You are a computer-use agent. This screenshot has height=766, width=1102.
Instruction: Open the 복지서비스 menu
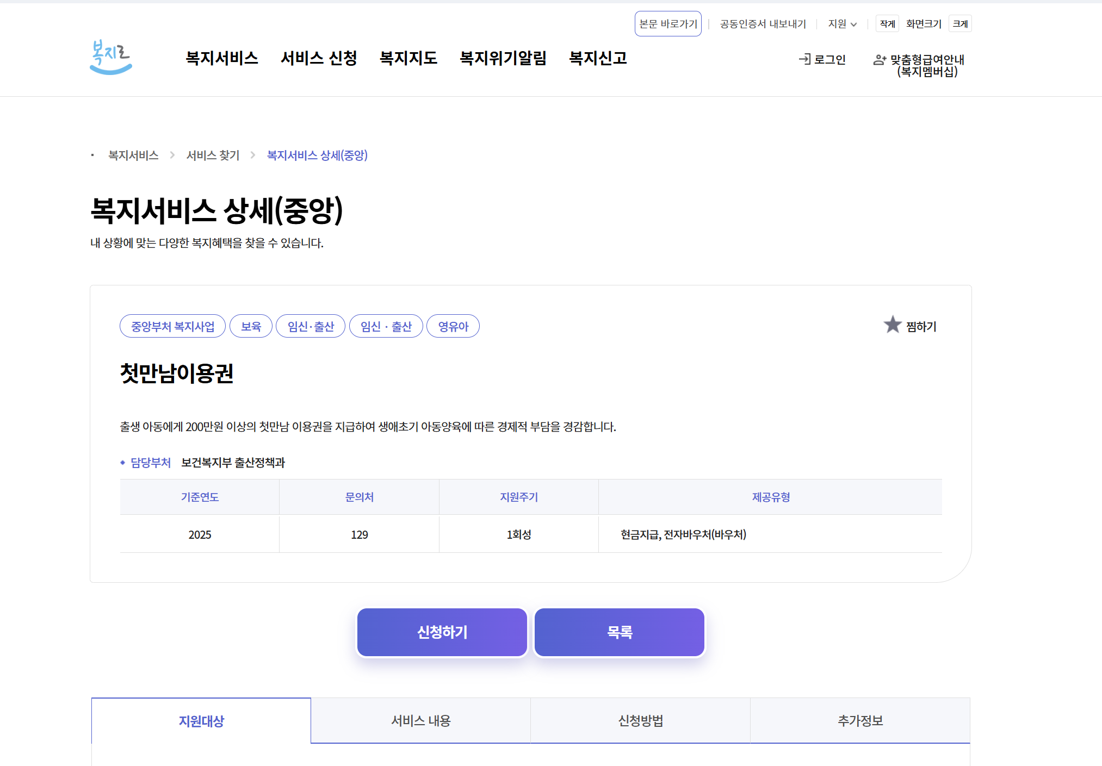[222, 58]
